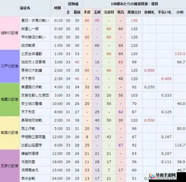Click the 玉鋼 column header
The height and width of the screenshot is (182, 186).
click(97, 12)
